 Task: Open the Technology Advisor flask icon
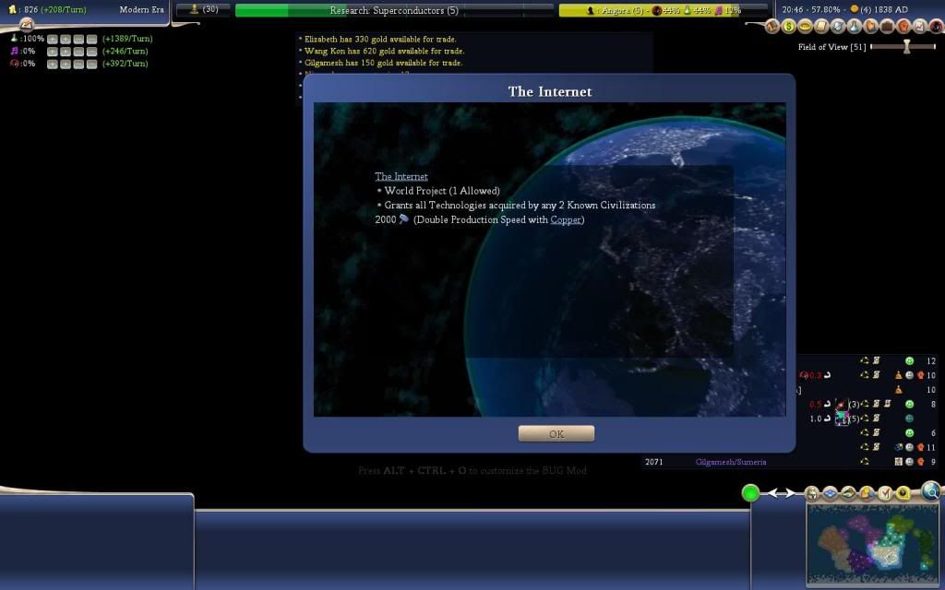pos(855,26)
